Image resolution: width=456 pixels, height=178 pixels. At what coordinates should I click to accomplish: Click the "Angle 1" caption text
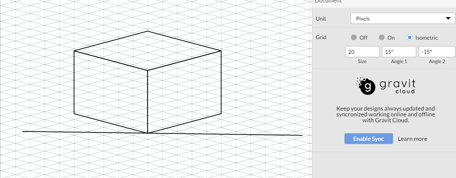[x=399, y=62]
